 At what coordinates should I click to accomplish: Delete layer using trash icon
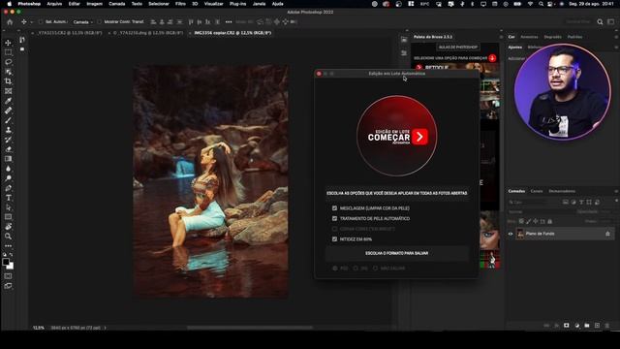coord(607,326)
